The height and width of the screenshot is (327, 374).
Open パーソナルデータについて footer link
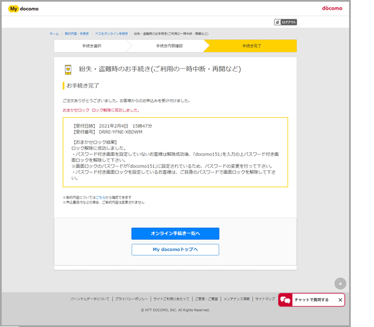[x=90, y=299]
